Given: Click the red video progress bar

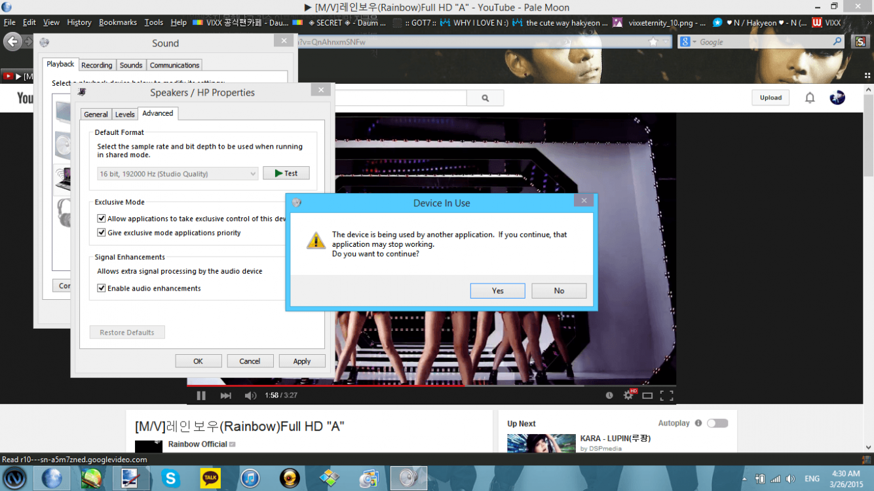Looking at the screenshot, I should pos(393,386).
